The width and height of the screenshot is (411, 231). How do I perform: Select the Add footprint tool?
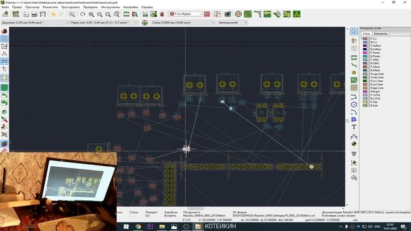tap(354, 57)
